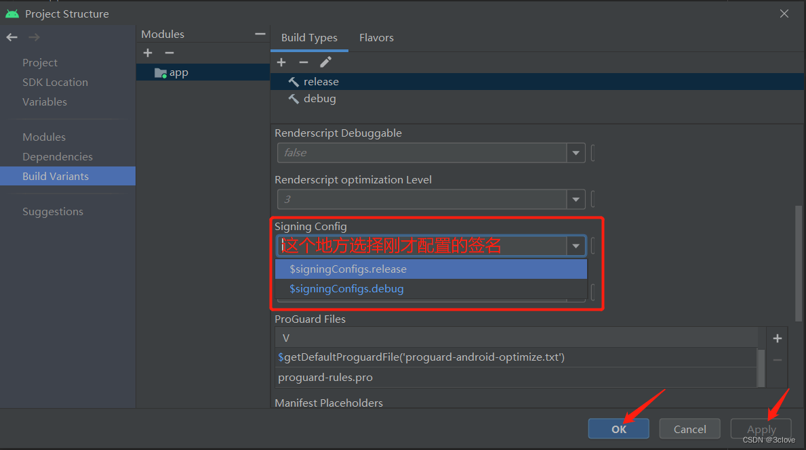Choose $signingConfigs.debug as signing config

(x=346, y=288)
